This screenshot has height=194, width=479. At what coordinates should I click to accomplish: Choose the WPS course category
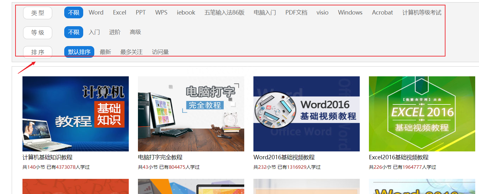pos(161,13)
